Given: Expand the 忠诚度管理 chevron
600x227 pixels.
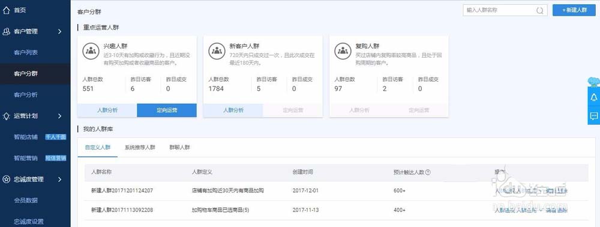Looking at the screenshot, I should tap(59, 179).
